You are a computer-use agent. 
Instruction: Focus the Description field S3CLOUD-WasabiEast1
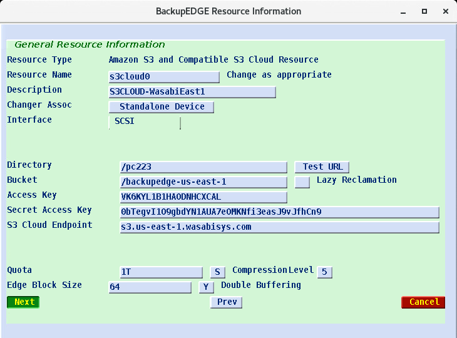[x=192, y=92]
